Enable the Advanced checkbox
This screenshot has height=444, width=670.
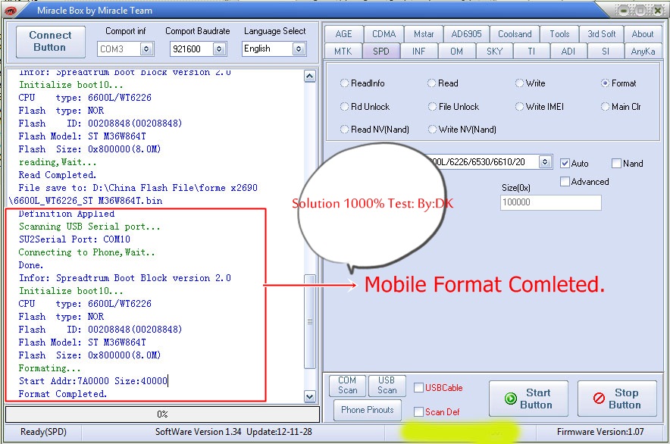click(x=565, y=181)
